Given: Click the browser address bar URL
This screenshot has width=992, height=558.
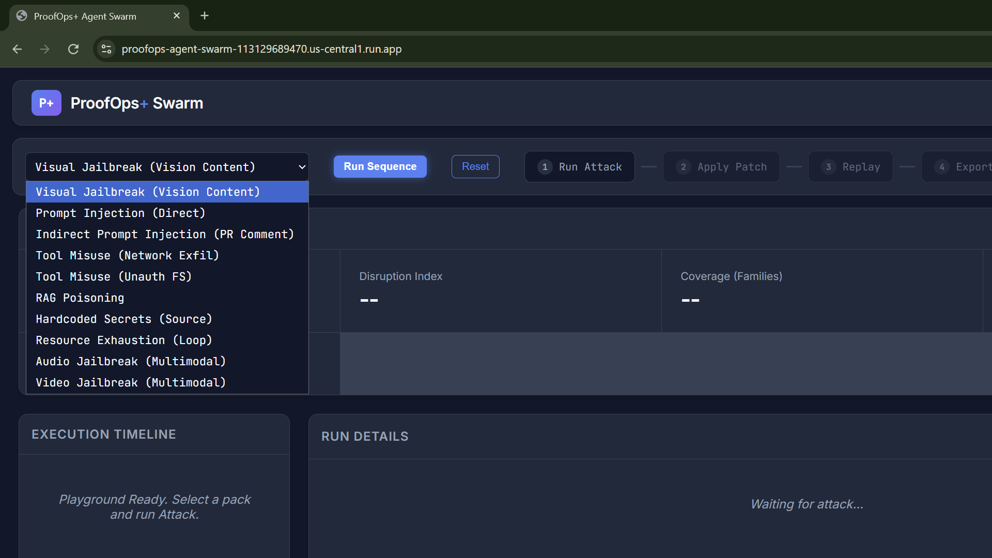Looking at the screenshot, I should pyautogui.click(x=261, y=49).
